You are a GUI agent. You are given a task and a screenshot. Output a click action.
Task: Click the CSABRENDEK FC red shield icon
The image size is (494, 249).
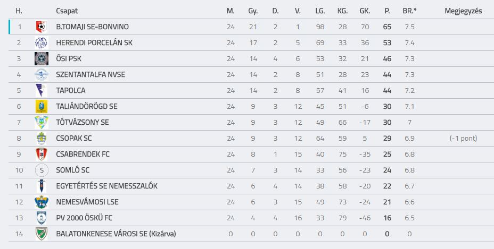pyautogui.click(x=42, y=154)
